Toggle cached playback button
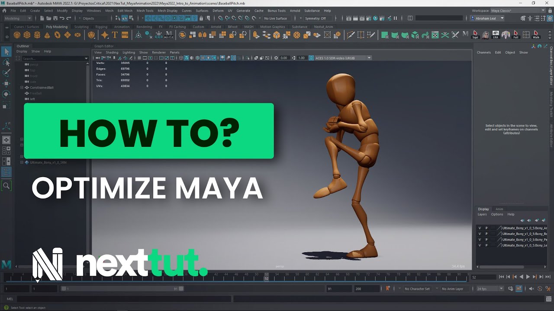The width and height of the screenshot is (554, 311). pos(519,289)
